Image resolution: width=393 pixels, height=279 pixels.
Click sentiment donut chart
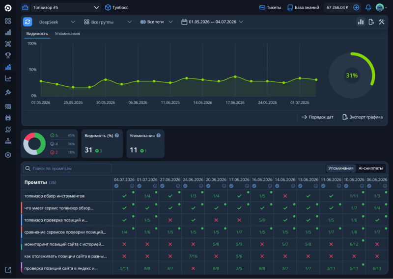click(34, 144)
